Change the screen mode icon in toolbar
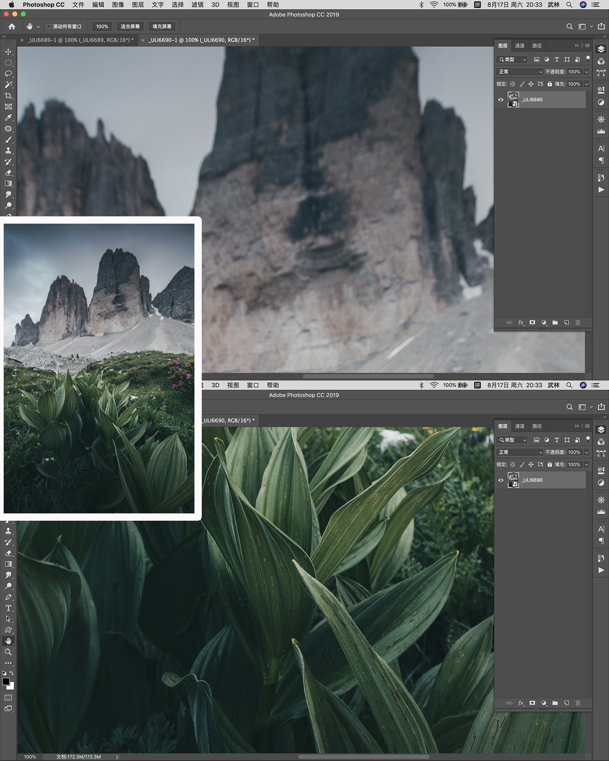The height and width of the screenshot is (761, 609). coord(8,709)
